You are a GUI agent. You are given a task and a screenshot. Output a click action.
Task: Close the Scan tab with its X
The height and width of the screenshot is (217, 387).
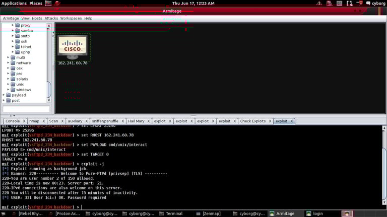coord(62,121)
